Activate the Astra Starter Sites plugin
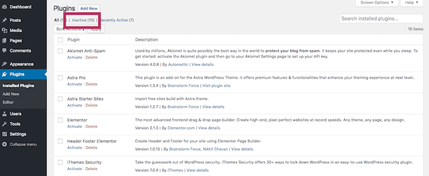Viewport: 429px width, 176px height. [x=74, y=106]
